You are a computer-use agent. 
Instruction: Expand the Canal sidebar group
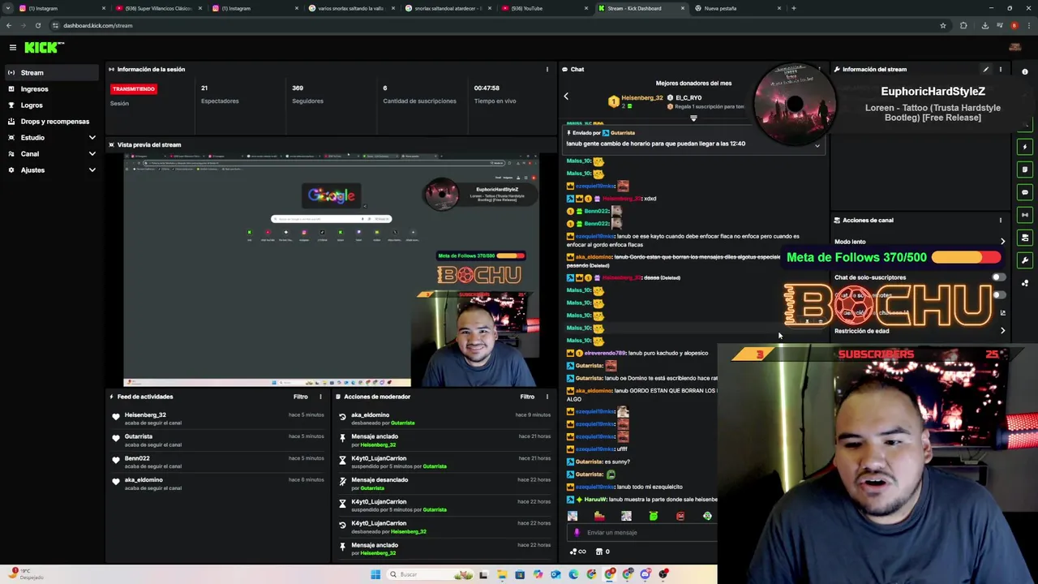[52, 153]
